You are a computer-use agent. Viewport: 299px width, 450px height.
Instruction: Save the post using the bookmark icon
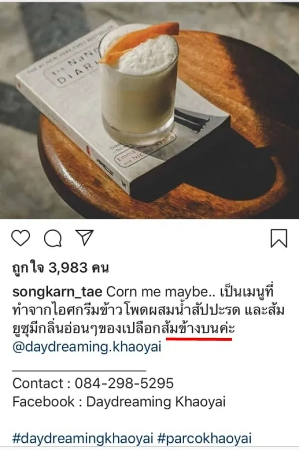(279, 238)
